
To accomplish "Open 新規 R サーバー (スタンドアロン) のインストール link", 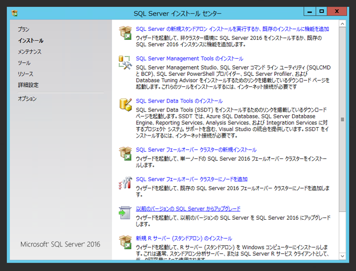I will point(184,239).
